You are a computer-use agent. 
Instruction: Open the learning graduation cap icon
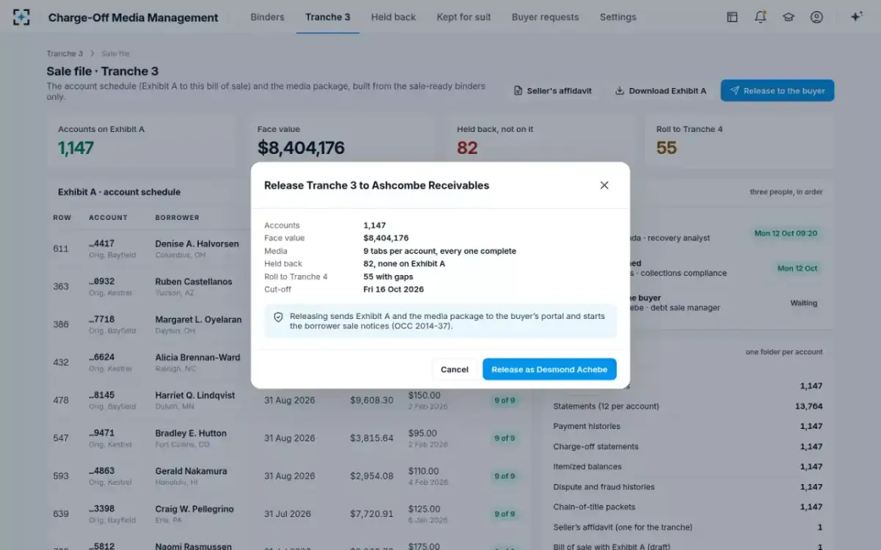click(788, 17)
